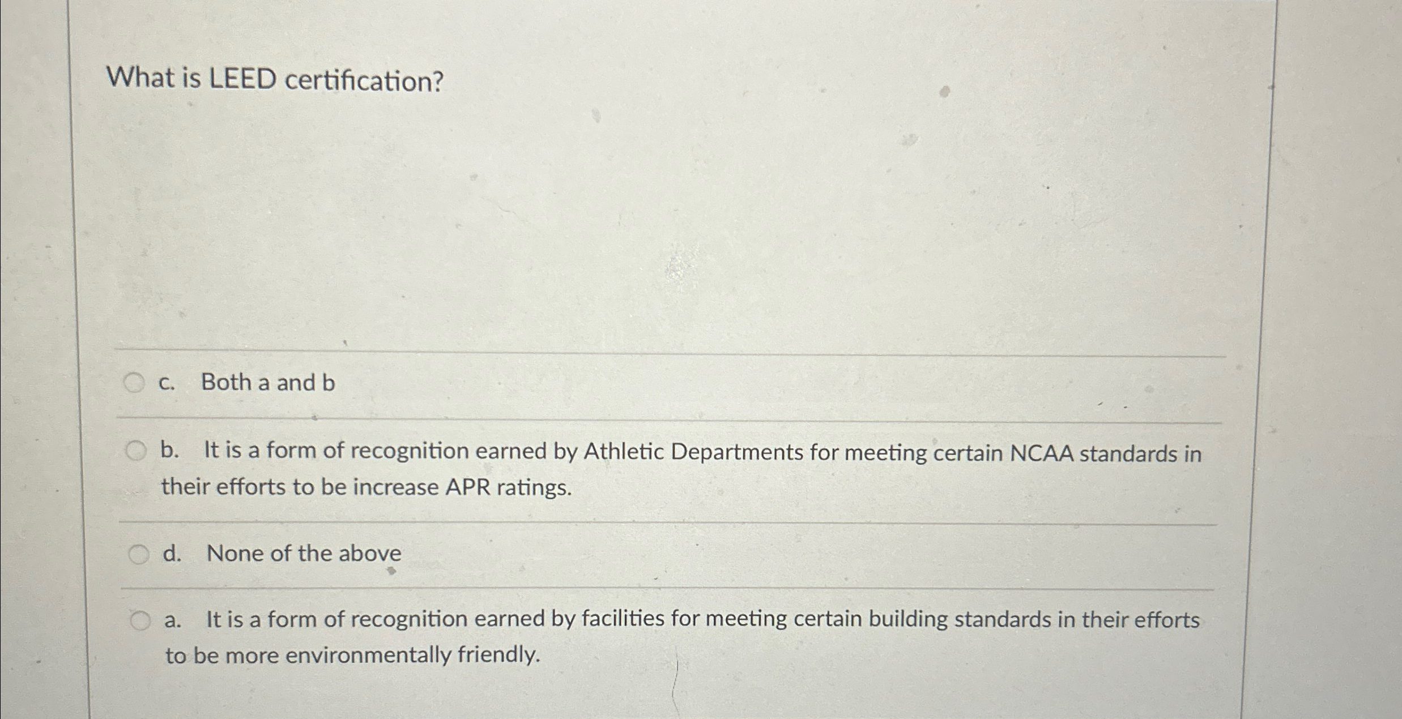1402x719 pixels.
Task: Click the "c." letter label
Action: point(167,383)
